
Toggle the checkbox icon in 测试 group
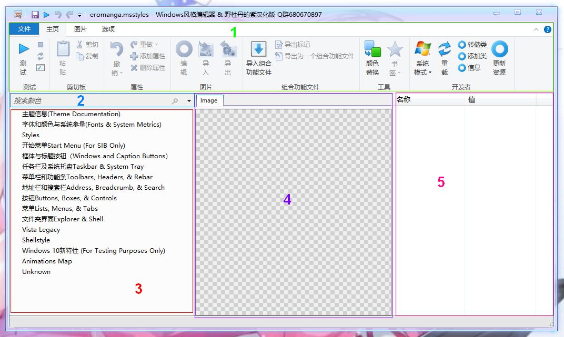coord(41,67)
